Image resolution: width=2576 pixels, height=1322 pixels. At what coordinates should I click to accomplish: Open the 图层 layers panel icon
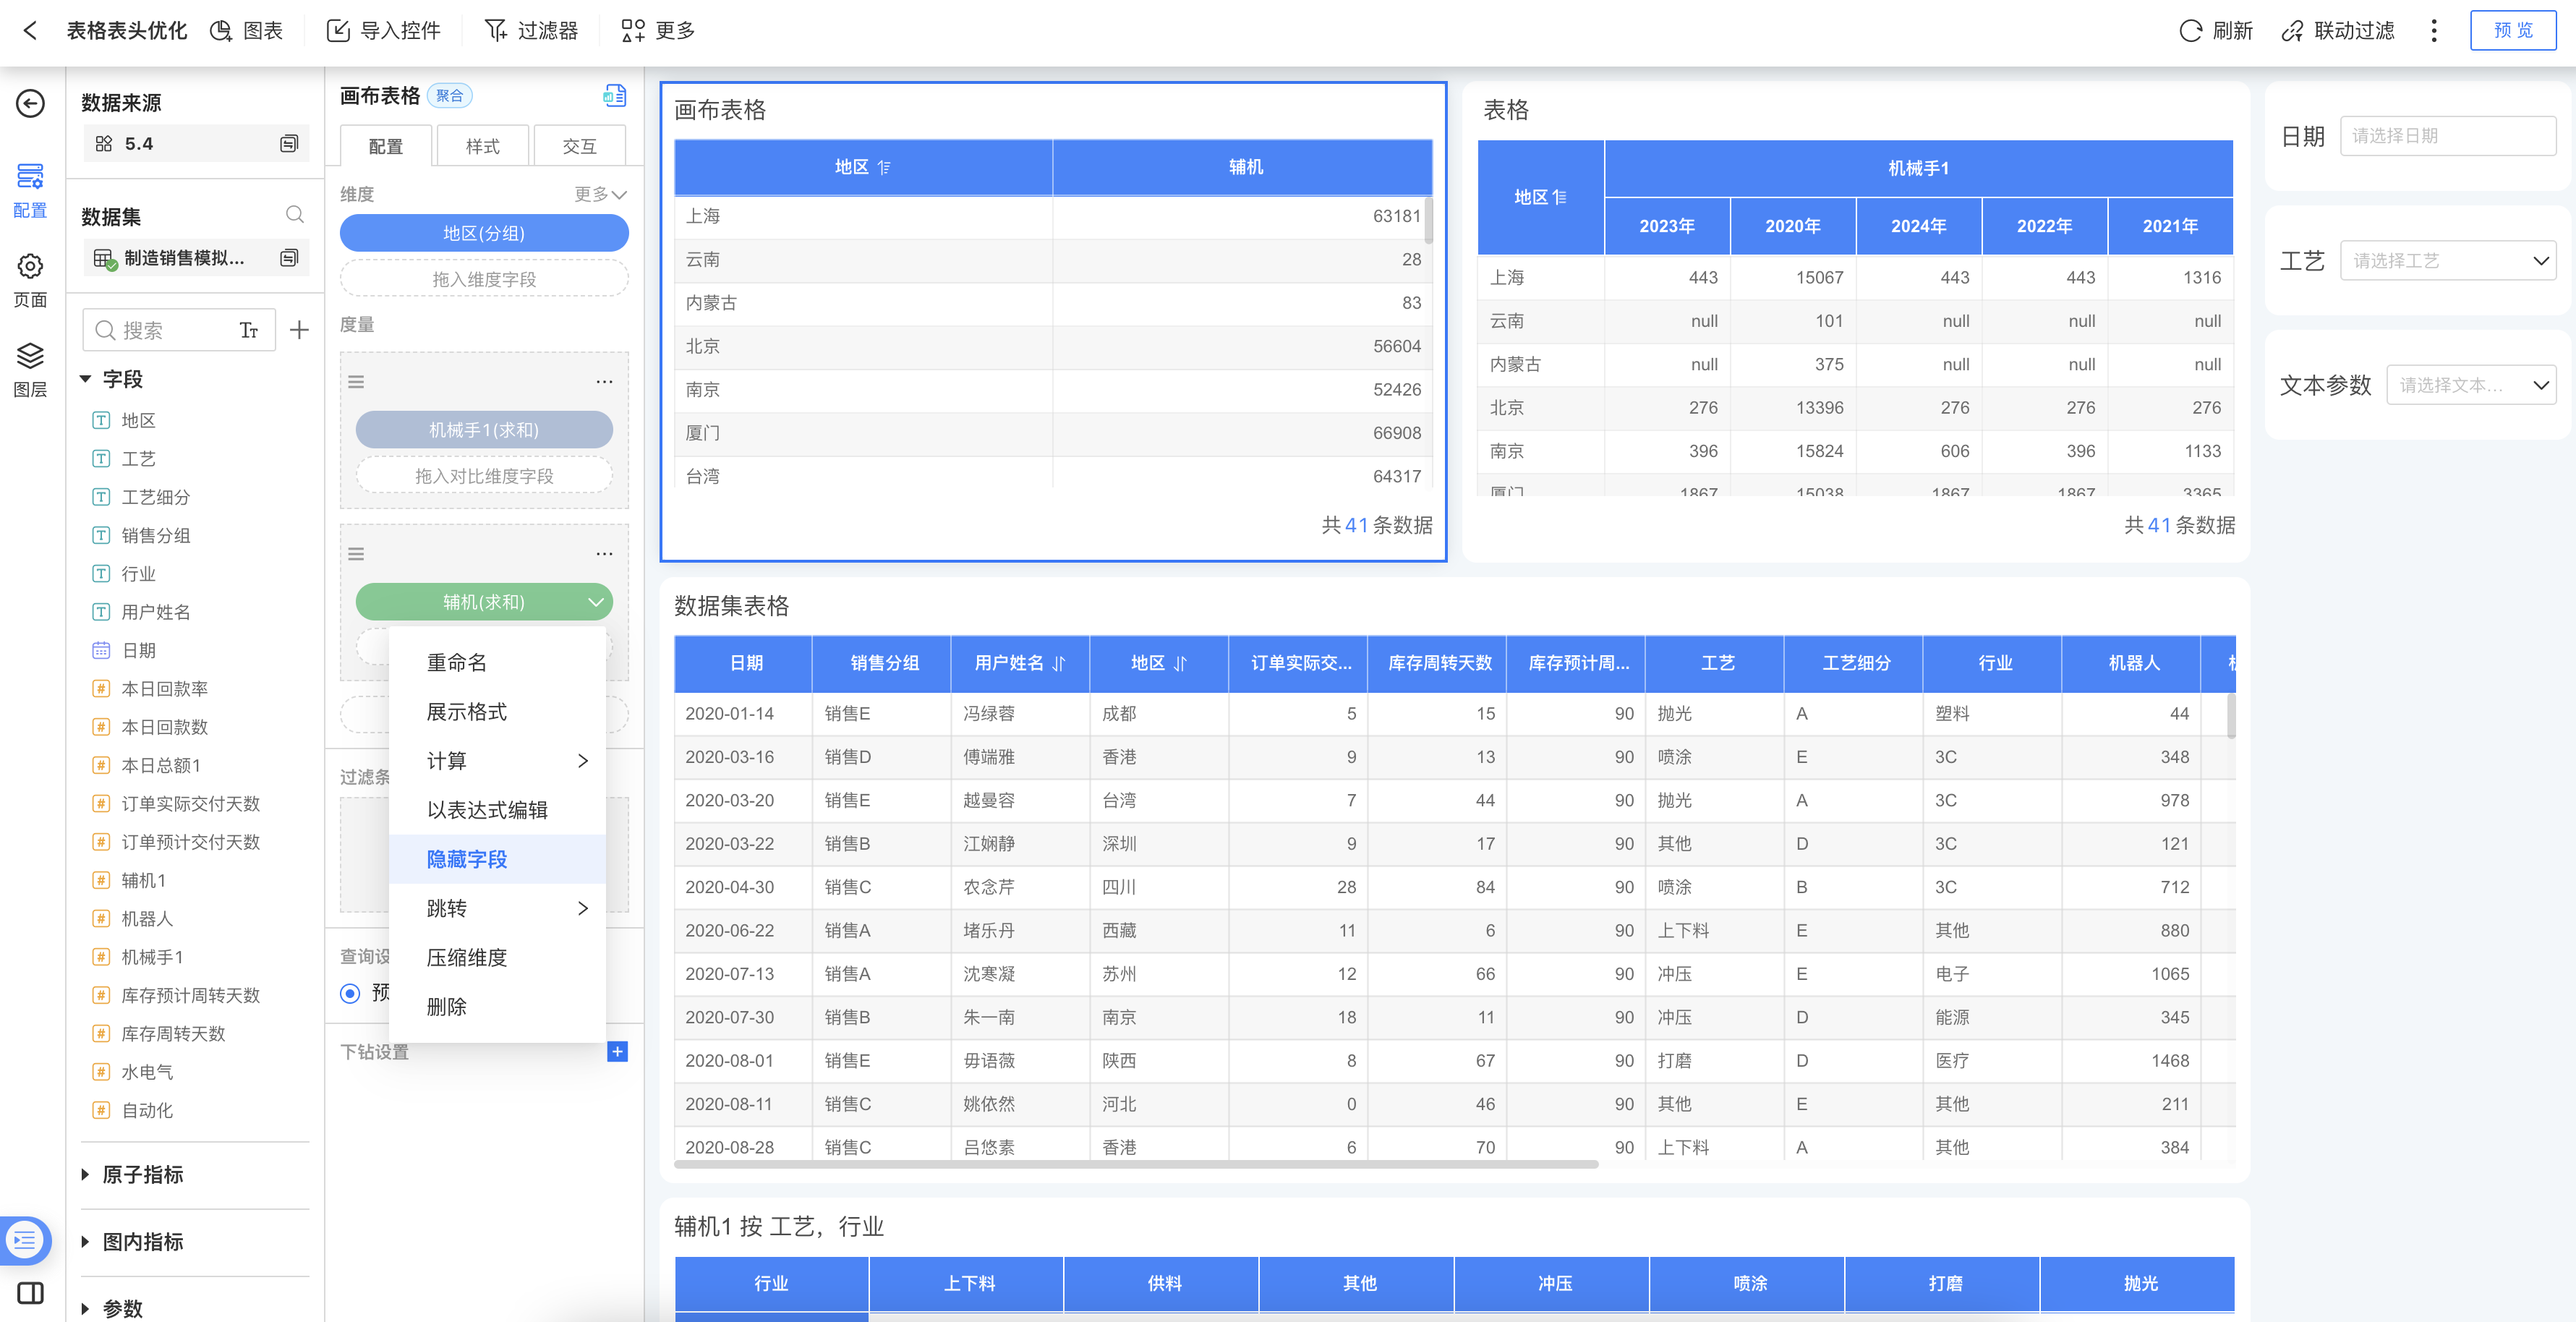[30, 356]
